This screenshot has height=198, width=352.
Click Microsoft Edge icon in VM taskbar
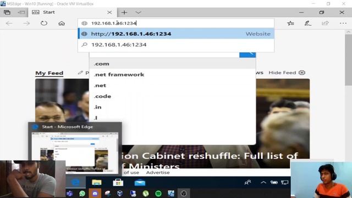point(75,182)
